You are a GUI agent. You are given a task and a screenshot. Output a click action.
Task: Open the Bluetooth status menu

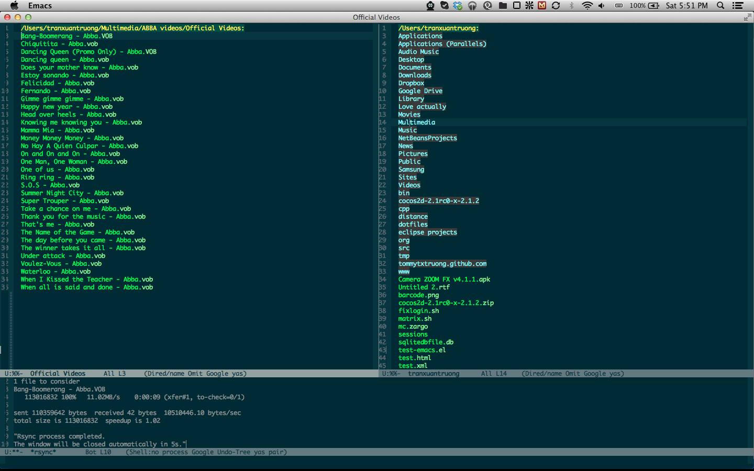pos(571,5)
